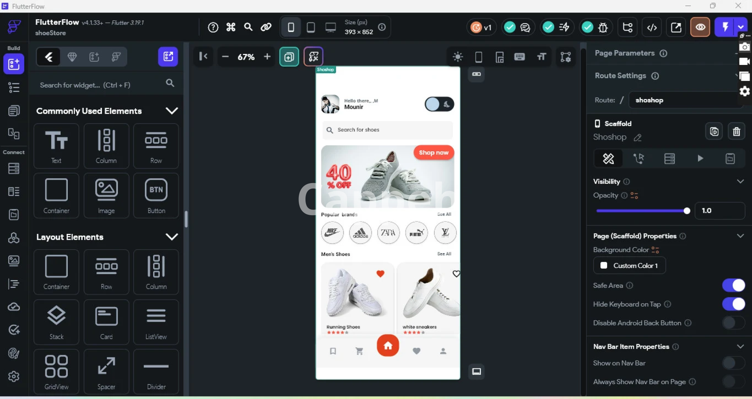Image resolution: width=752 pixels, height=399 pixels.
Task: Switch to the Backend Query tab
Action: pyautogui.click(x=669, y=158)
